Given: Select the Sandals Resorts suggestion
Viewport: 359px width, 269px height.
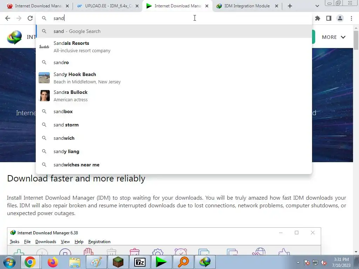Looking at the screenshot, I should (174, 47).
